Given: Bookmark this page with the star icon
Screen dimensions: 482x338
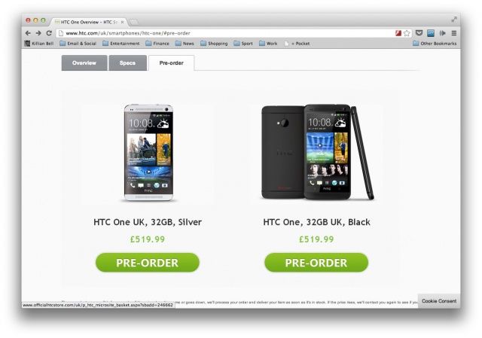Looking at the screenshot, I should [x=407, y=33].
